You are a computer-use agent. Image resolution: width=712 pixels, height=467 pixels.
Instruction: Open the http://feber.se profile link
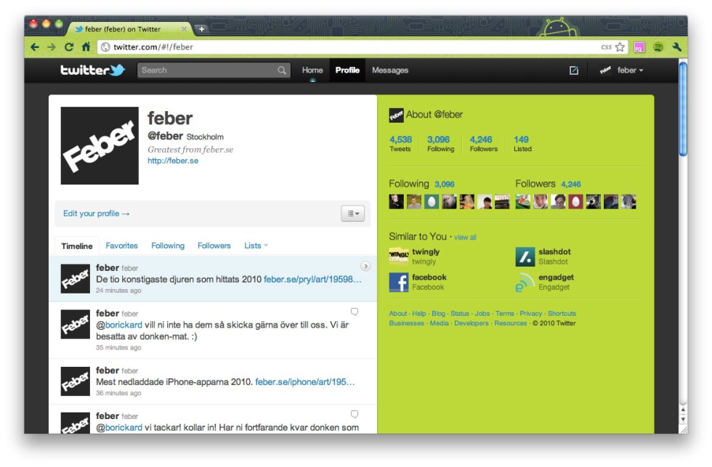[x=173, y=161]
